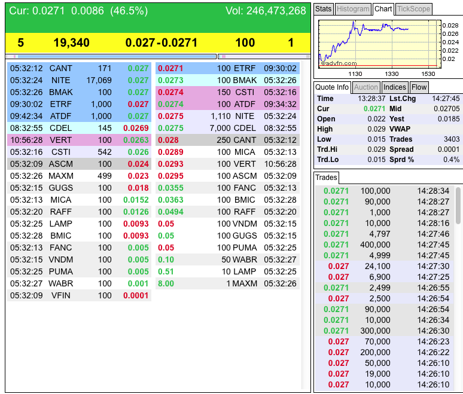463x394 pixels.
Task: Click the ask depth bar
Action: point(264,56)
